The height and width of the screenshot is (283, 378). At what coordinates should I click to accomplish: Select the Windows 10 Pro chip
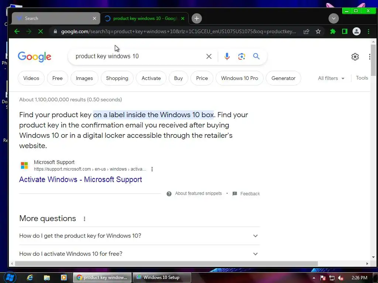click(240, 78)
